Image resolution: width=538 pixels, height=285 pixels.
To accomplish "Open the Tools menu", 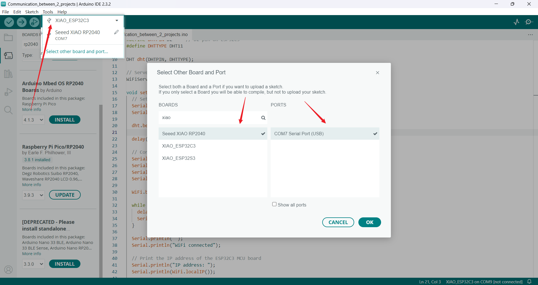I will point(48,12).
